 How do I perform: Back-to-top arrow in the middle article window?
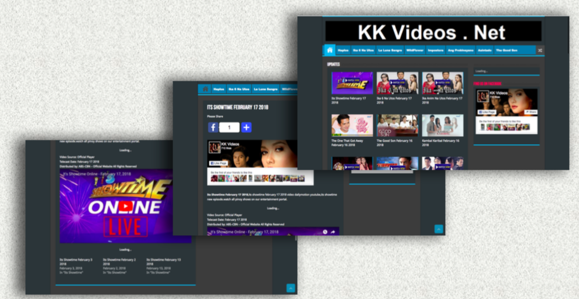coord(438,229)
